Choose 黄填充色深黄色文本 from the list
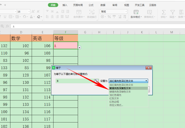This screenshot has width=185, height=128. tap(128, 88)
